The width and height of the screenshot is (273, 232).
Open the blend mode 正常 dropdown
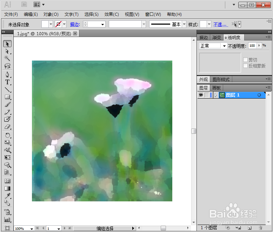224,46
